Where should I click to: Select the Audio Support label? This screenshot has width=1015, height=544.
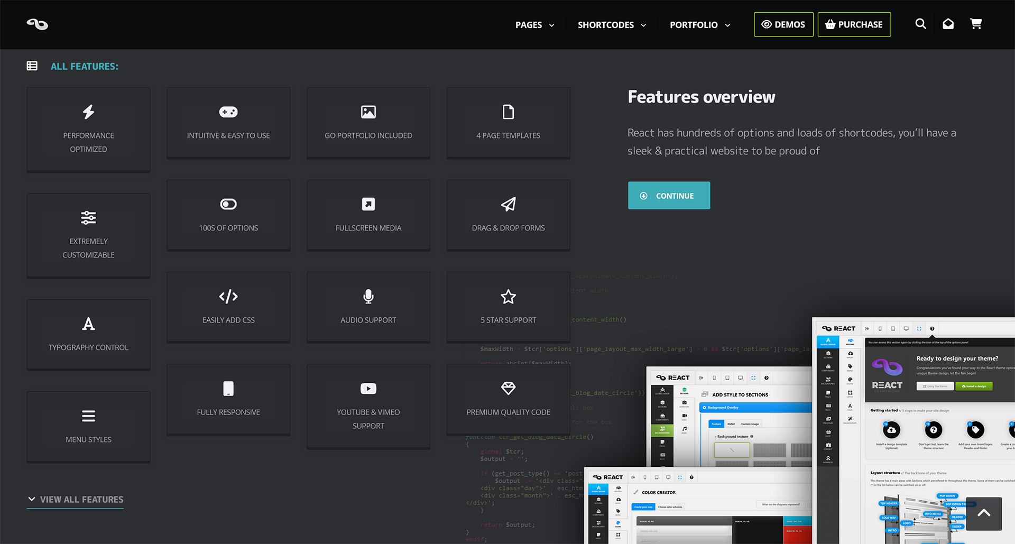pyautogui.click(x=368, y=320)
